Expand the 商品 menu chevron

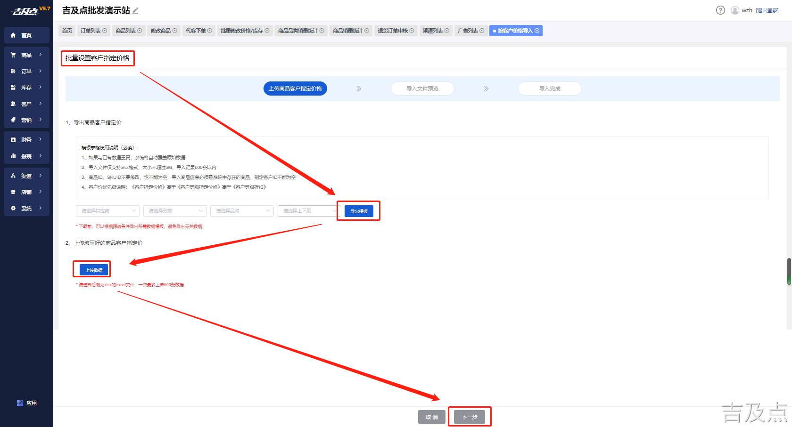coord(41,55)
